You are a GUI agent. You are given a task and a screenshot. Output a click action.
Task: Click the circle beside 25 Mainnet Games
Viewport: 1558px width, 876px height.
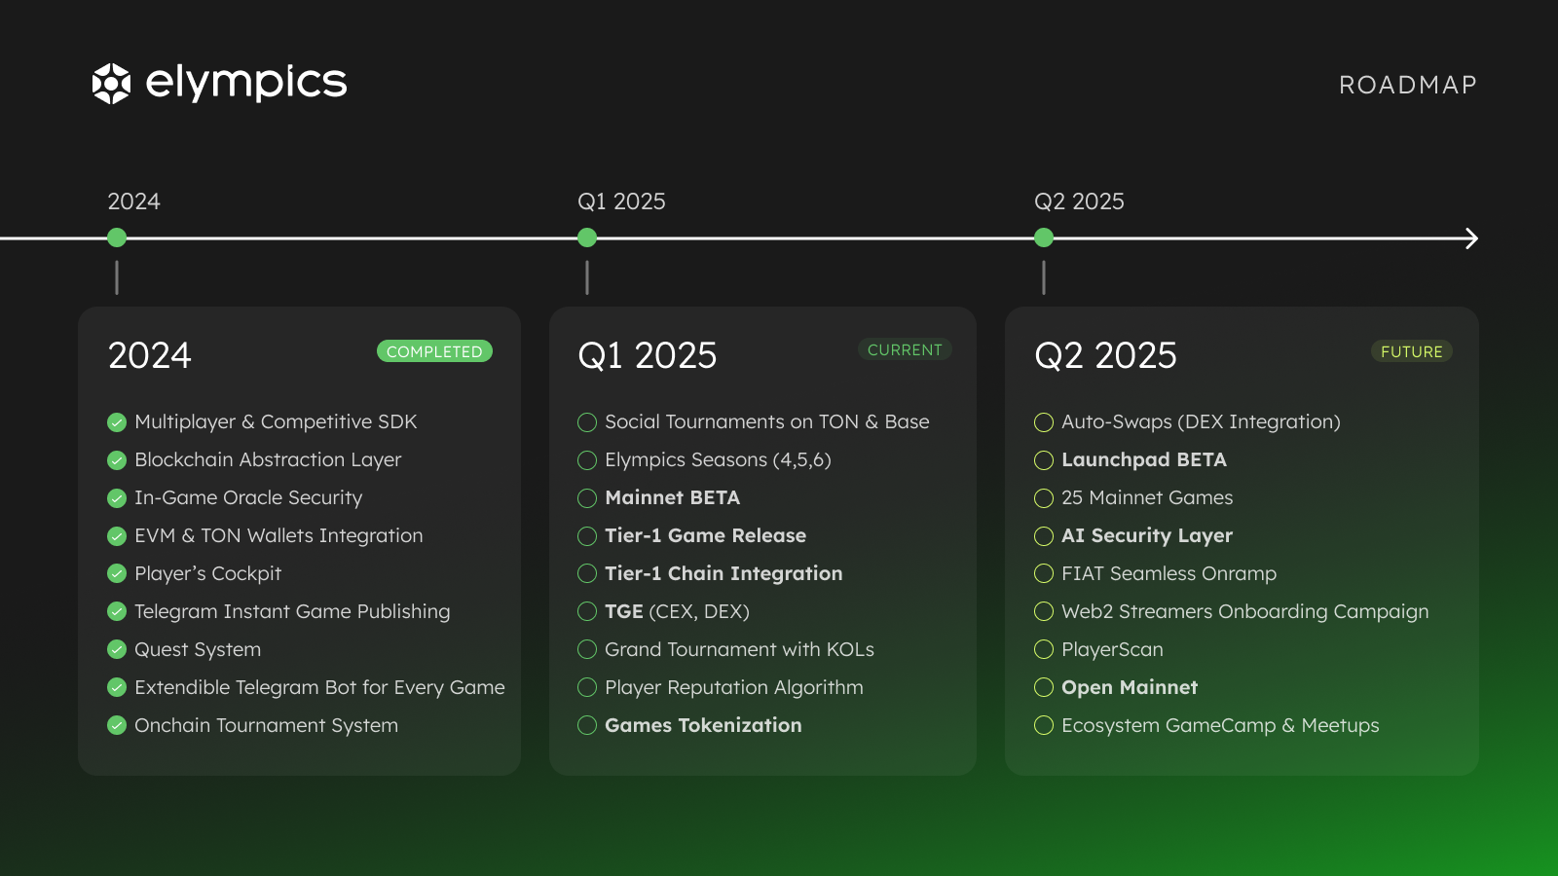pyautogui.click(x=1044, y=498)
